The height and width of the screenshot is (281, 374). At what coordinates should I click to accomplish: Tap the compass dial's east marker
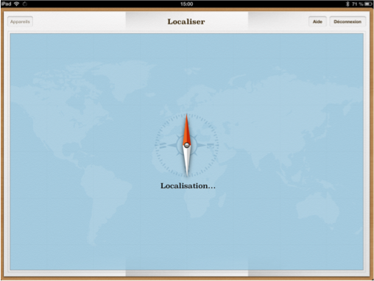click(211, 146)
